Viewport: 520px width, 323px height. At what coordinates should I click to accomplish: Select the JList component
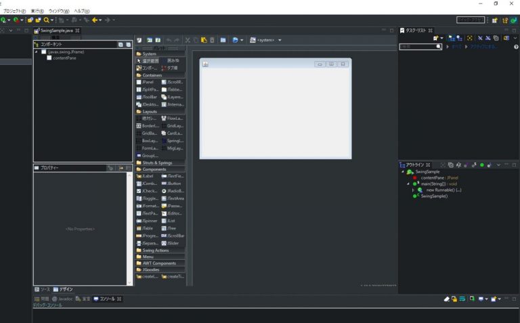(169, 221)
